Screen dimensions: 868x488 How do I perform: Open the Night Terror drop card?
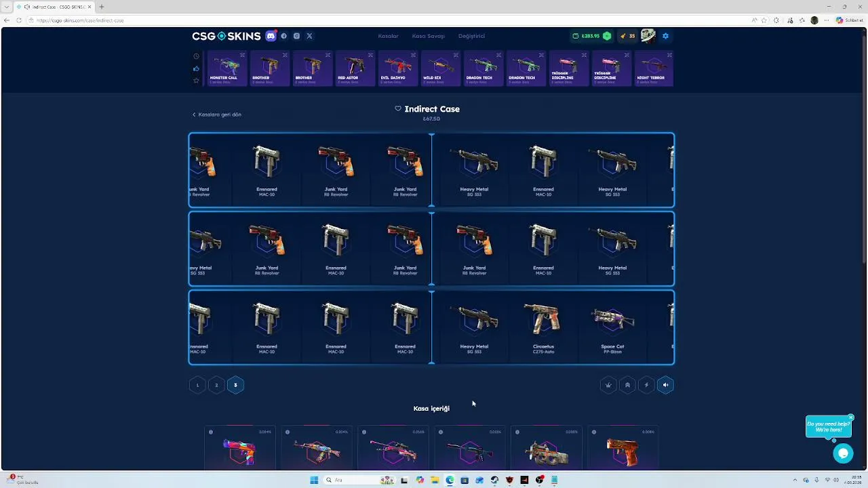654,68
